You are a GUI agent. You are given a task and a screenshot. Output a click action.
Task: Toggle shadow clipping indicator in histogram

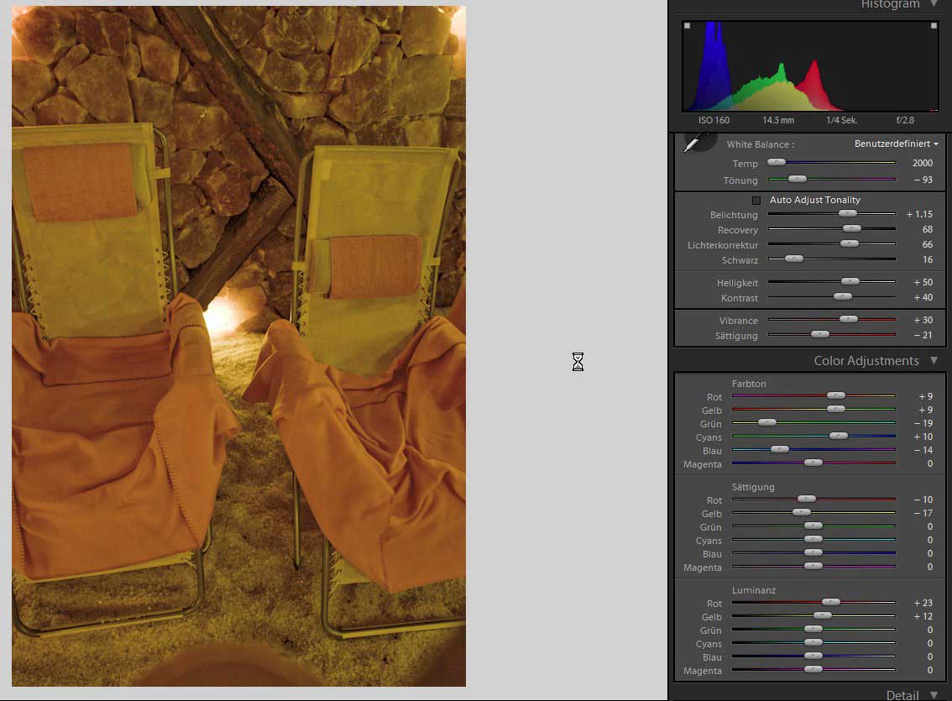coord(687,26)
